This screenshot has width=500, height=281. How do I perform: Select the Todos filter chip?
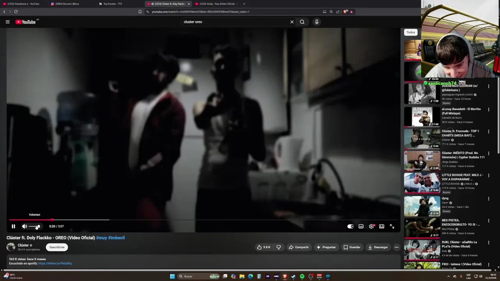pyautogui.click(x=411, y=32)
